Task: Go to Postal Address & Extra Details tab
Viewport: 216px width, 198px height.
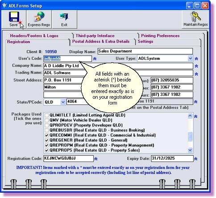Action: pos(101,41)
